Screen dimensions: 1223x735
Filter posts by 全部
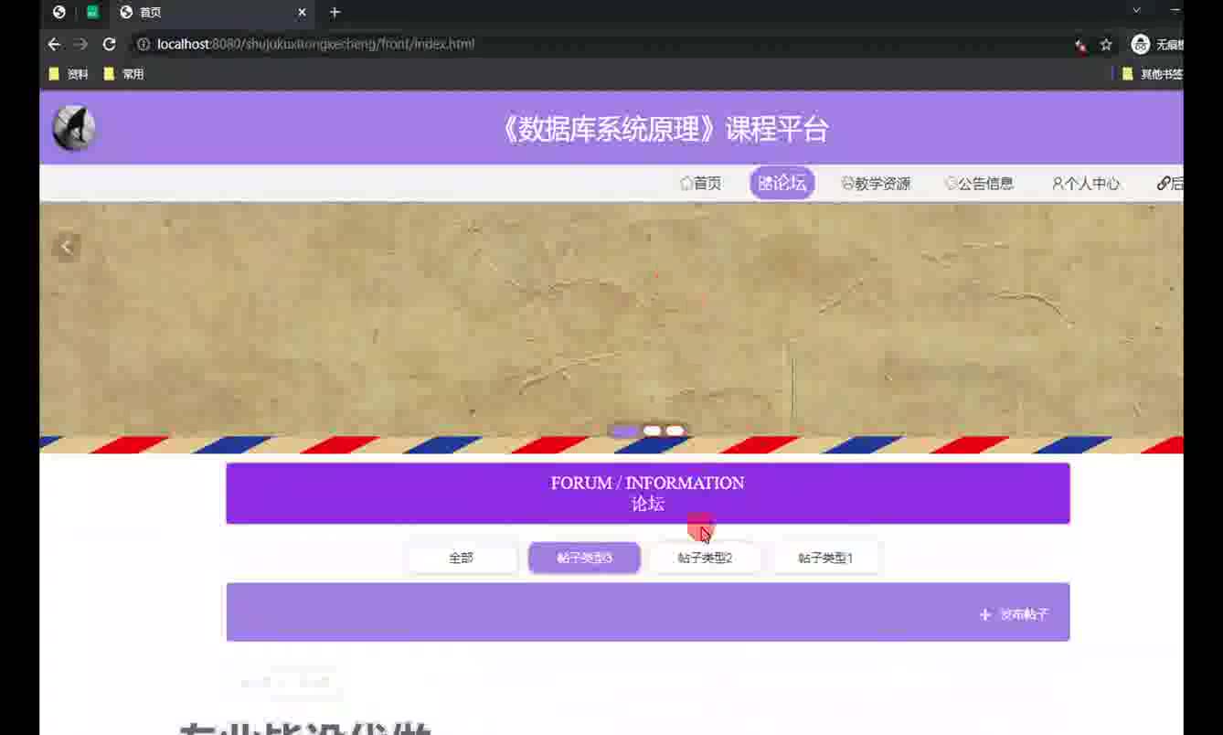tap(462, 558)
